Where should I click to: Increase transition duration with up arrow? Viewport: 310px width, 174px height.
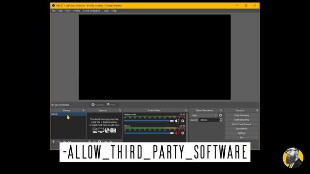pyautogui.click(x=221, y=119)
